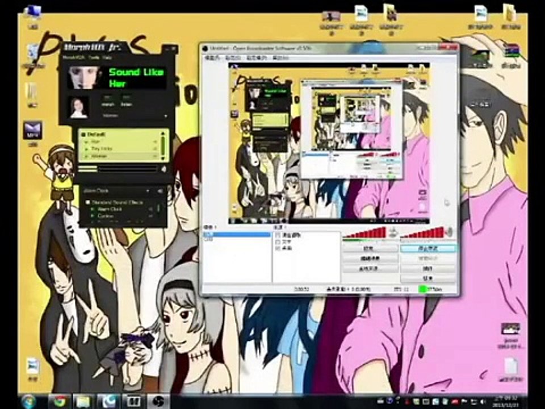The image size is (545, 409).
Task: Click the speaker icon next to Alarm Clock dropdown
Action: 160,191
